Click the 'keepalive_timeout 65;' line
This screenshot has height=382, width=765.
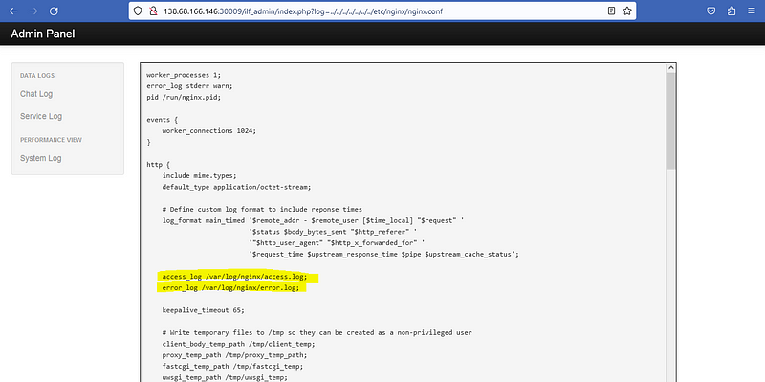pos(203,310)
